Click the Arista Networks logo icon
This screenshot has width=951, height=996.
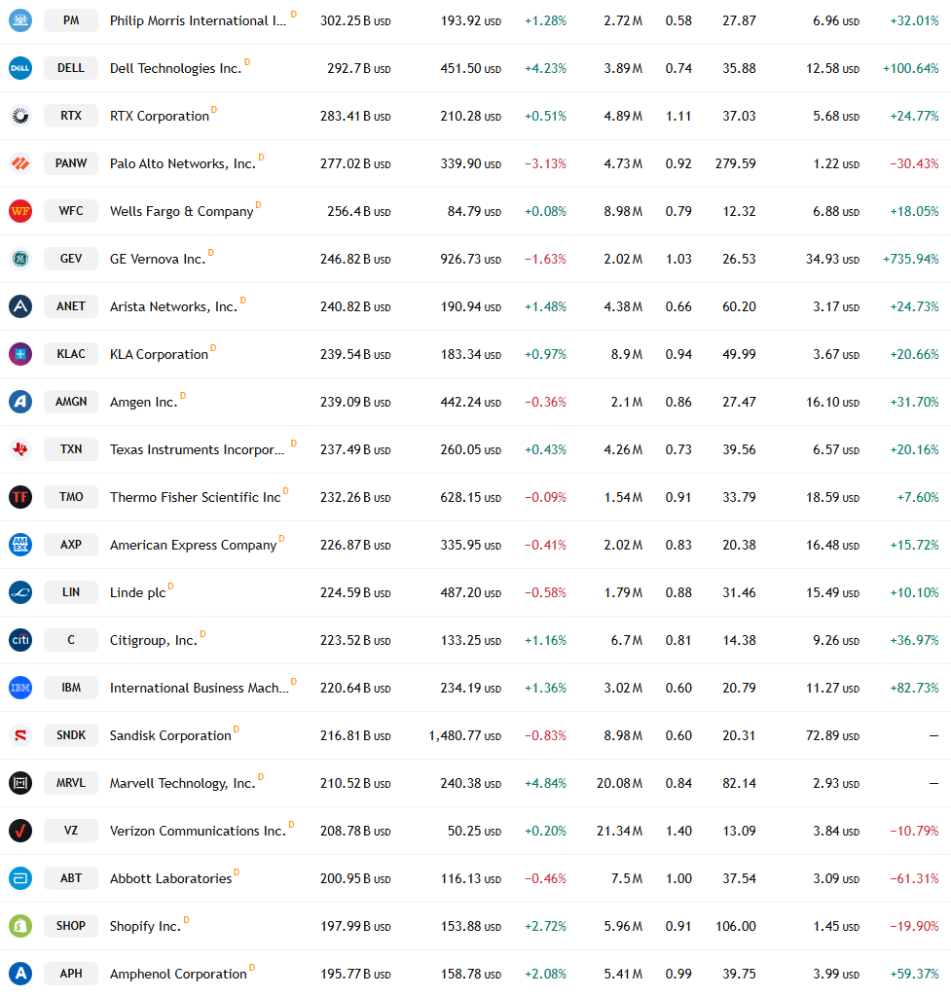click(x=20, y=306)
